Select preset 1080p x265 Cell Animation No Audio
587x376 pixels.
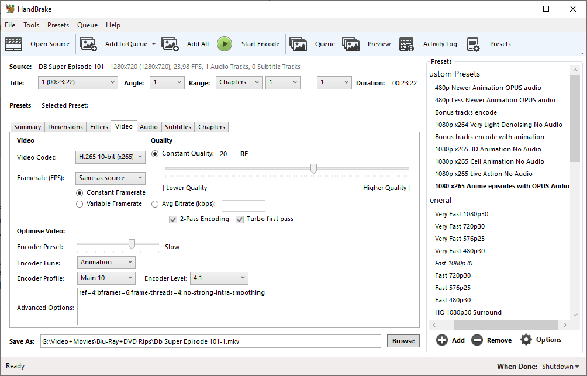pyautogui.click(x=489, y=161)
